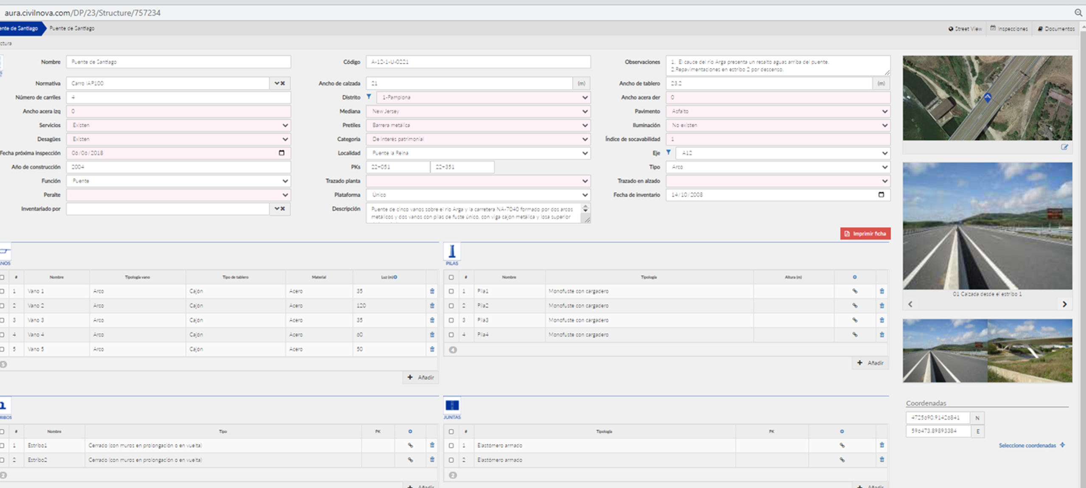The image size is (1086, 488).
Task: Open calendar for Fecha próxima inspección
Action: pyautogui.click(x=281, y=153)
